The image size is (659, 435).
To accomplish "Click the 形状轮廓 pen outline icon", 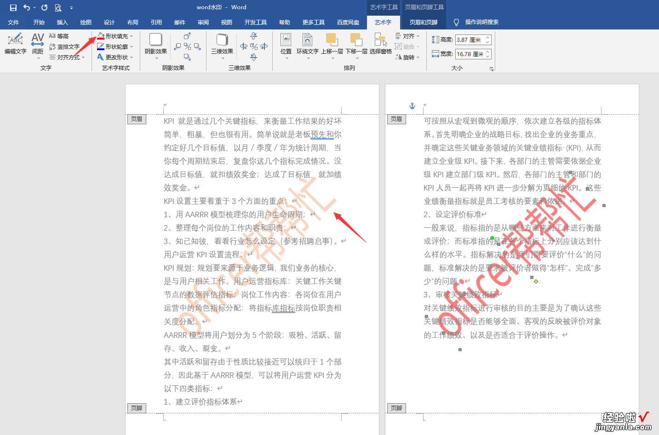I will [x=101, y=46].
